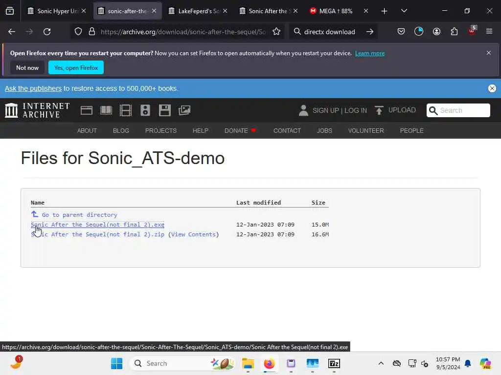Image resolution: width=501 pixels, height=375 pixels.
Task: Close the sonic-after-the-sequel tab
Action: point(154,11)
